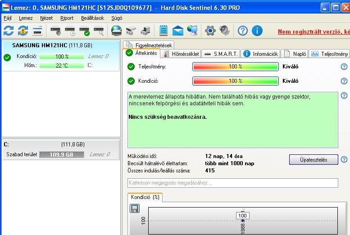350x235 pixels.
Task: Open the blue notepad report icon
Action: point(164,31)
